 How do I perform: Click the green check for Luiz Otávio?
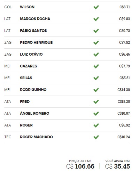pos(96,55)
